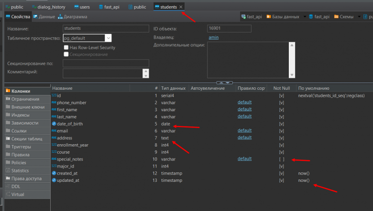Open default collation link for special_notes
Image resolution: width=373 pixels, height=211 pixels.
244,159
